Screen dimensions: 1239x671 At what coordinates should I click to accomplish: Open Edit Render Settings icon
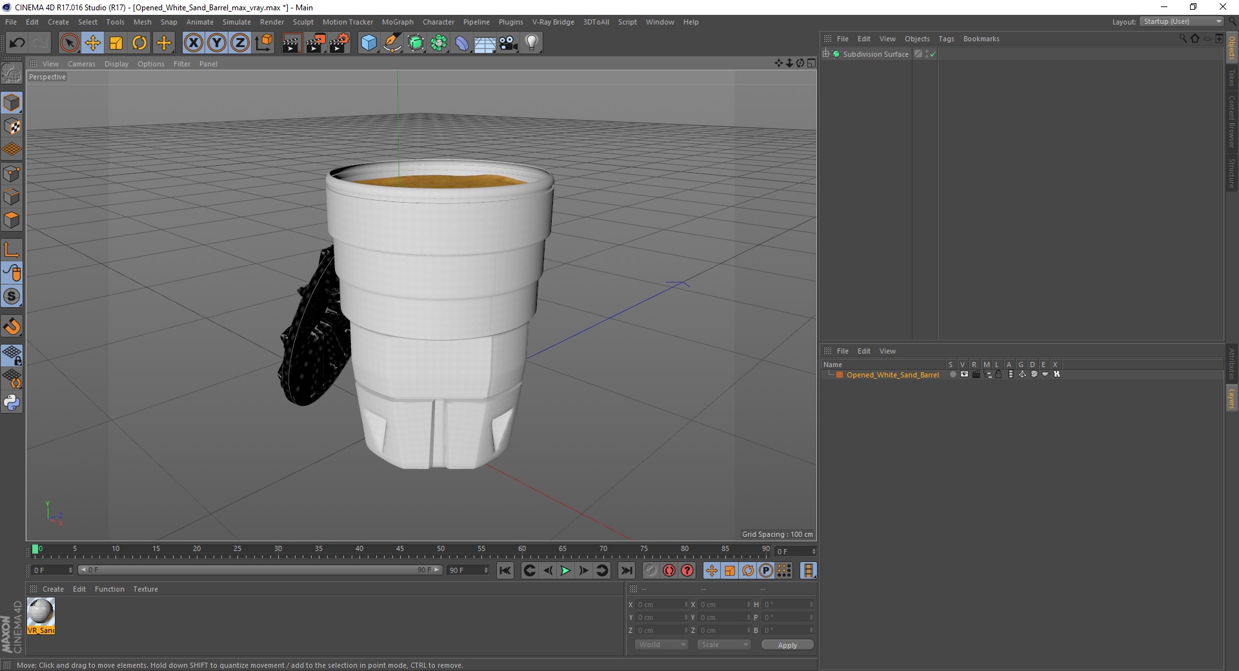(339, 43)
